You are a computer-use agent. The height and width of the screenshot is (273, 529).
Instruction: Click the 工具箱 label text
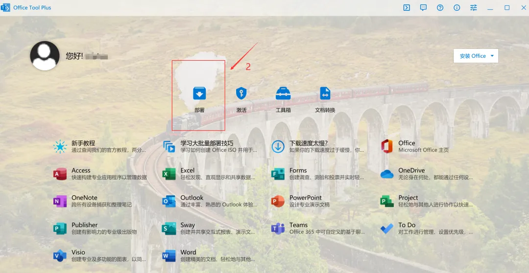[x=283, y=110]
